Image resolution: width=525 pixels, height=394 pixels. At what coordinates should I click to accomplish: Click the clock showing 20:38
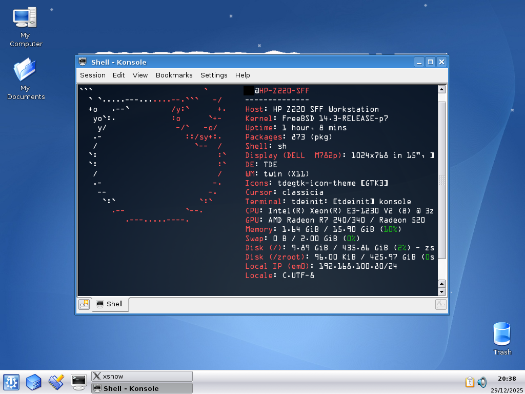[507, 379]
